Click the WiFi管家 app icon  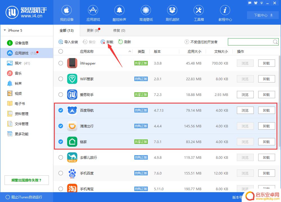(72, 79)
